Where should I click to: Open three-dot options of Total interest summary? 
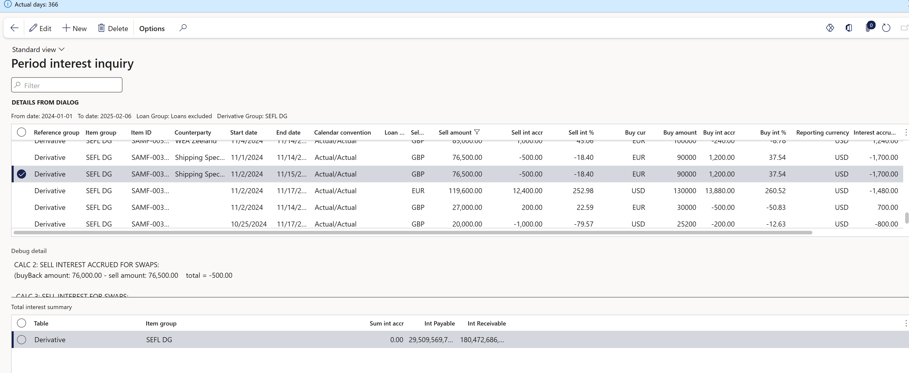pyautogui.click(x=905, y=323)
